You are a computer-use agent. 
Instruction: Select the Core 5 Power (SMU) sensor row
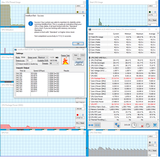122,94
